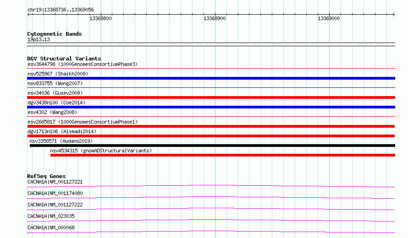Open variant esv2665817 (1000GenomesConsortiumPhase1) label
This screenshot has width=408, height=238.
83,122
